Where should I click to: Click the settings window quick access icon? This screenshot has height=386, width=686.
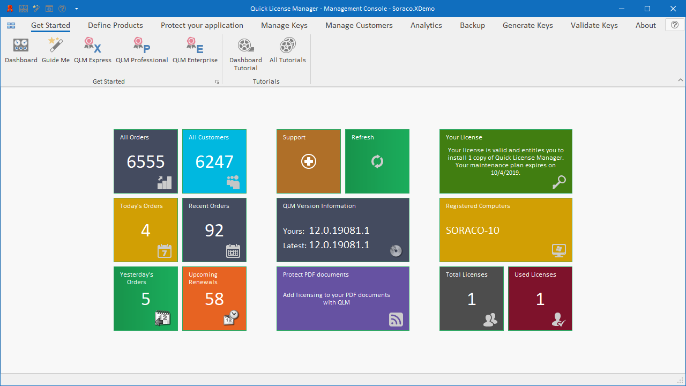49,9
